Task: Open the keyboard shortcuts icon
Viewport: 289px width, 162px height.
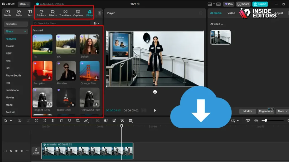Action: [x=218, y=4]
